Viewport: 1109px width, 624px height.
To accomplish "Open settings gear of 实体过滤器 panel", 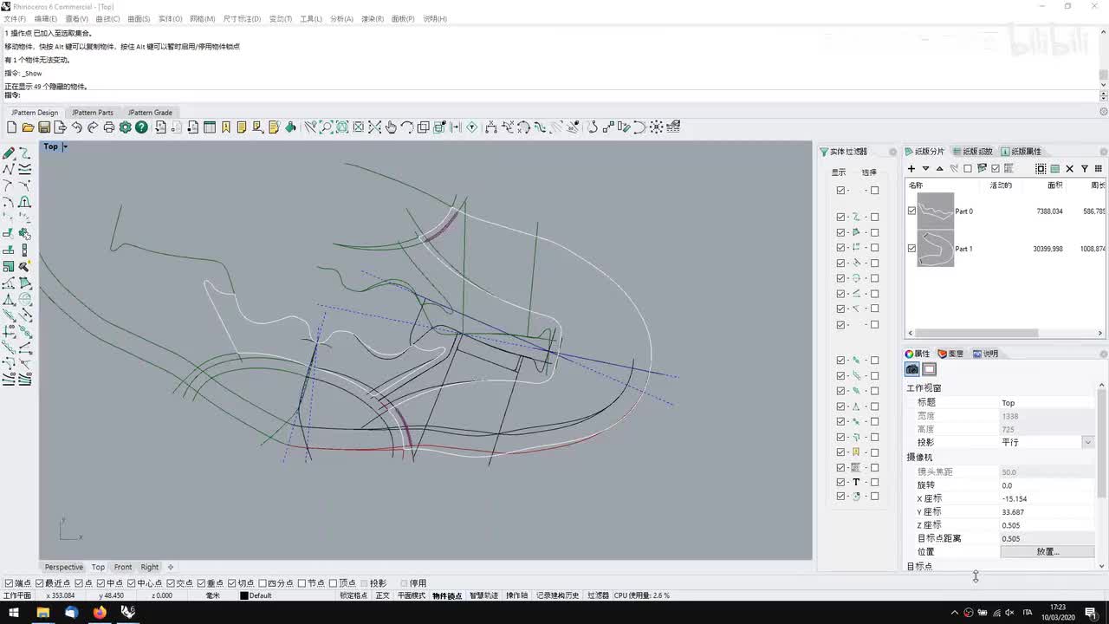I will 895,152.
